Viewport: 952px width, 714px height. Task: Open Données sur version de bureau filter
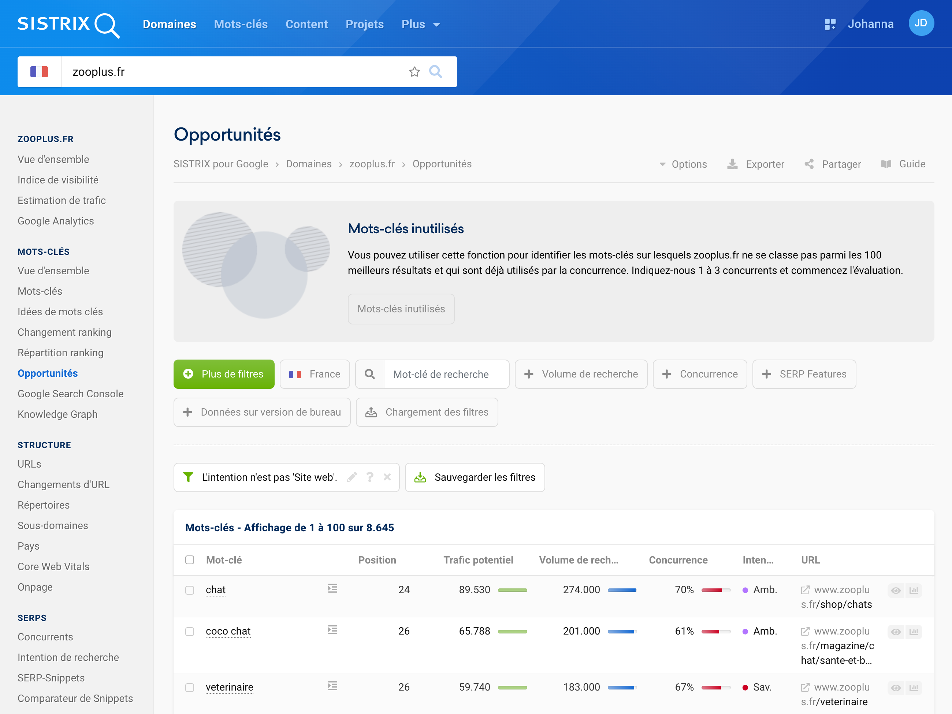point(262,412)
